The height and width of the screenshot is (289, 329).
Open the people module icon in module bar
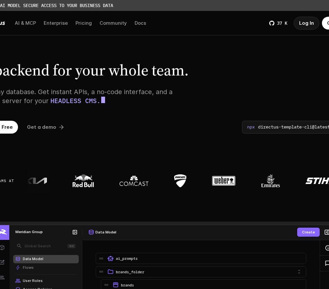pyautogui.click(x=2, y=277)
